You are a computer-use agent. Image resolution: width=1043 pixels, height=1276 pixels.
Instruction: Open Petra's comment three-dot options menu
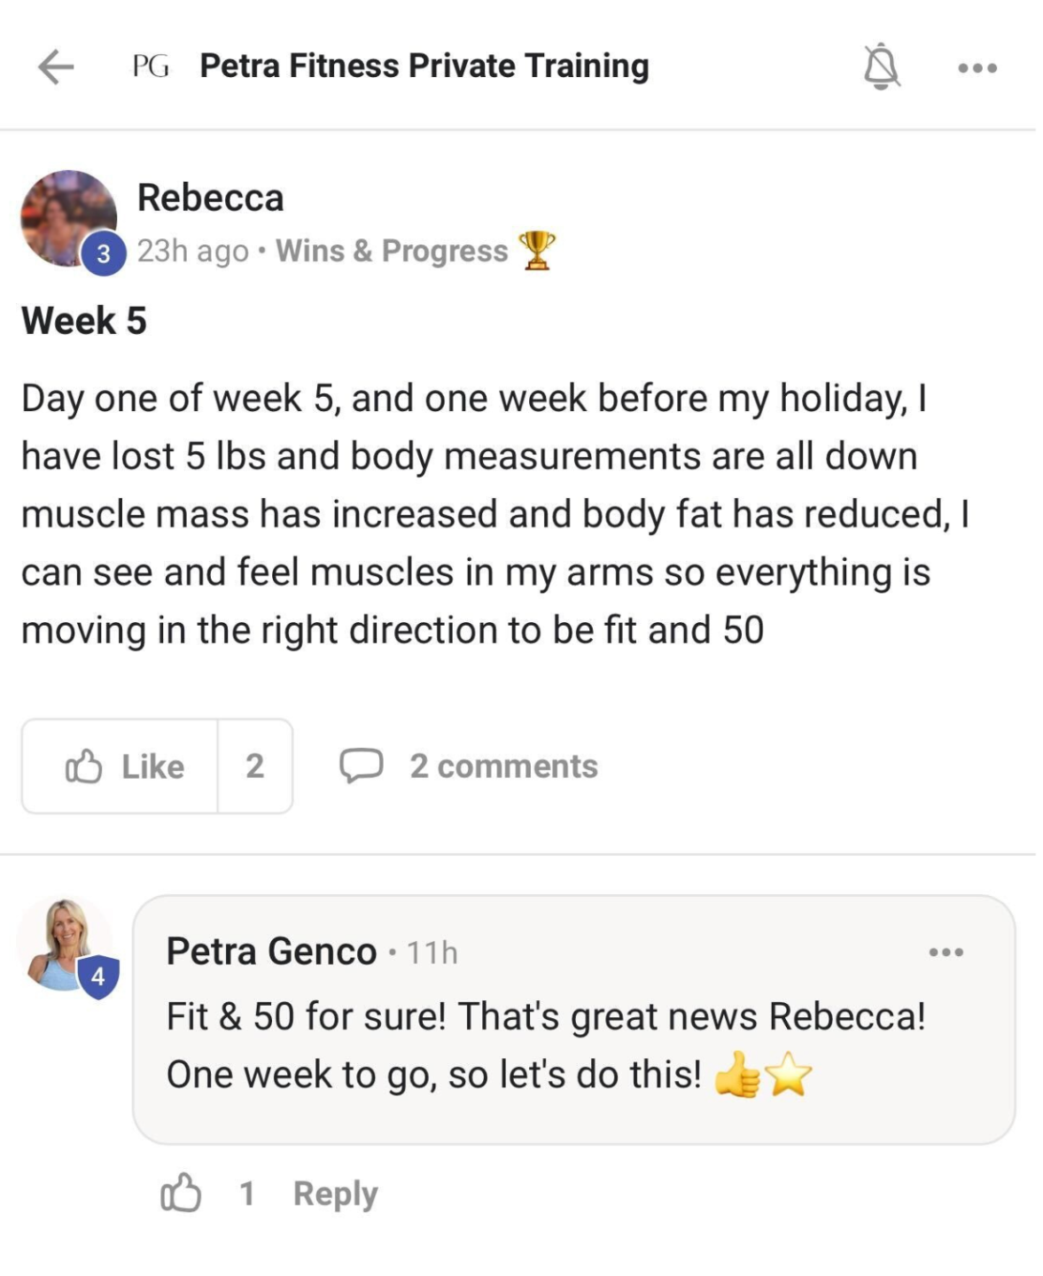point(946,953)
